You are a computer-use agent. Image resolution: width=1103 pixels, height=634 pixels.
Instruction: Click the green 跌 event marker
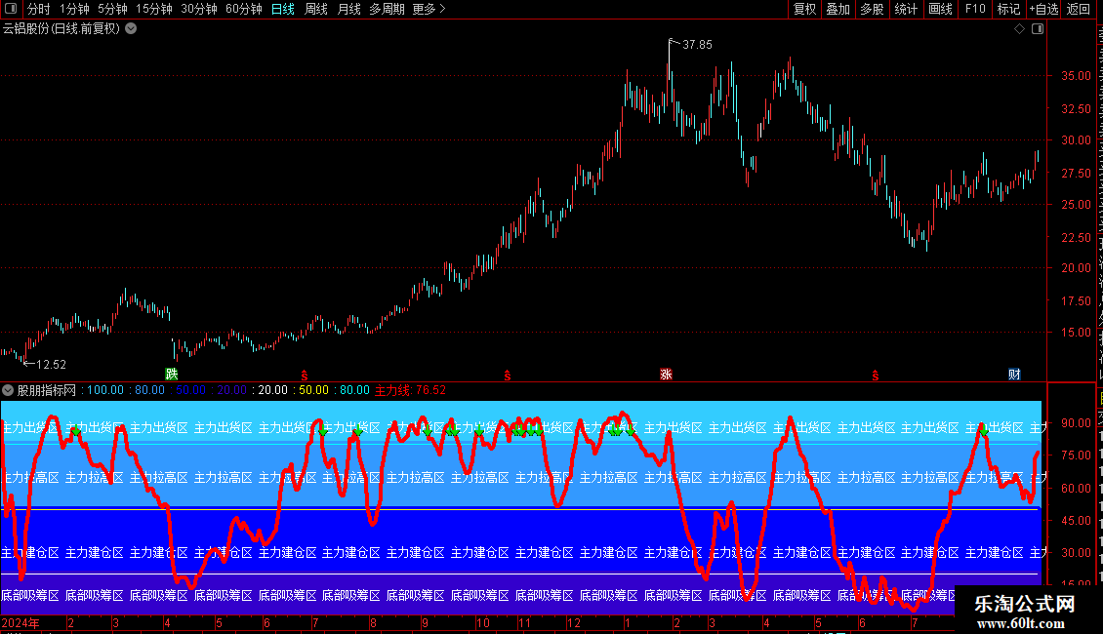coord(172,374)
